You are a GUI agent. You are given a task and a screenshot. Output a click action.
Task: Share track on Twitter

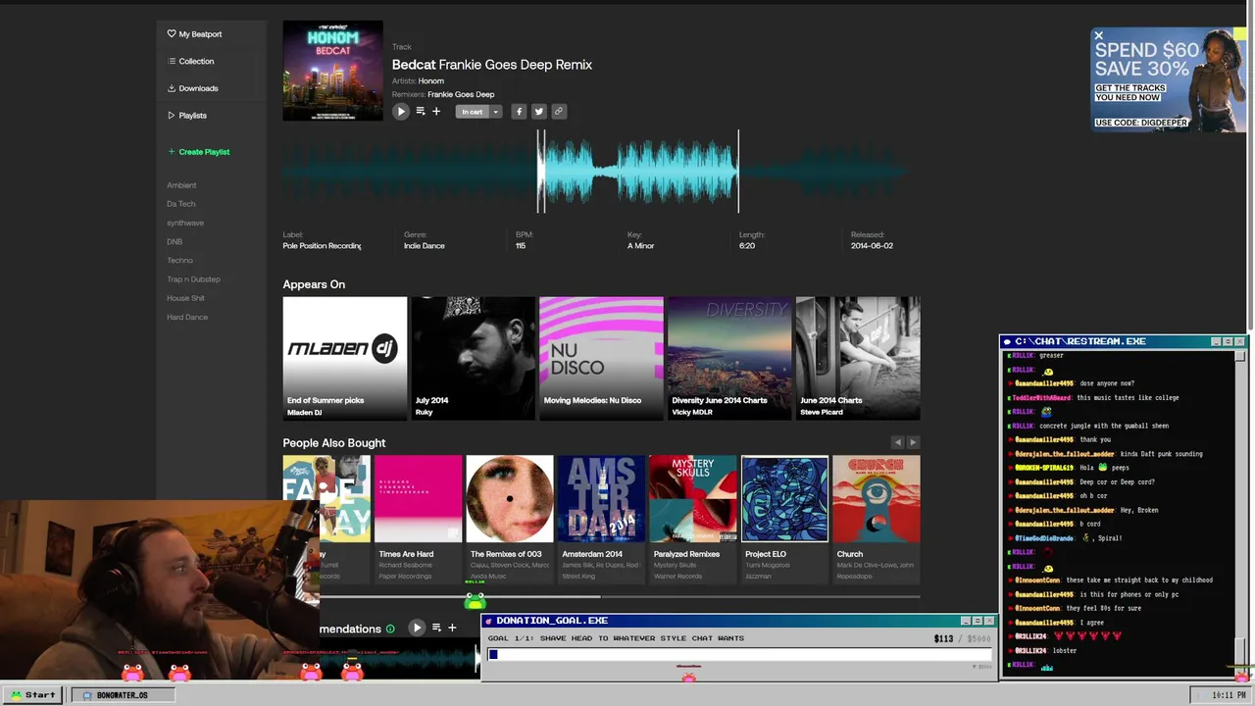coord(539,112)
